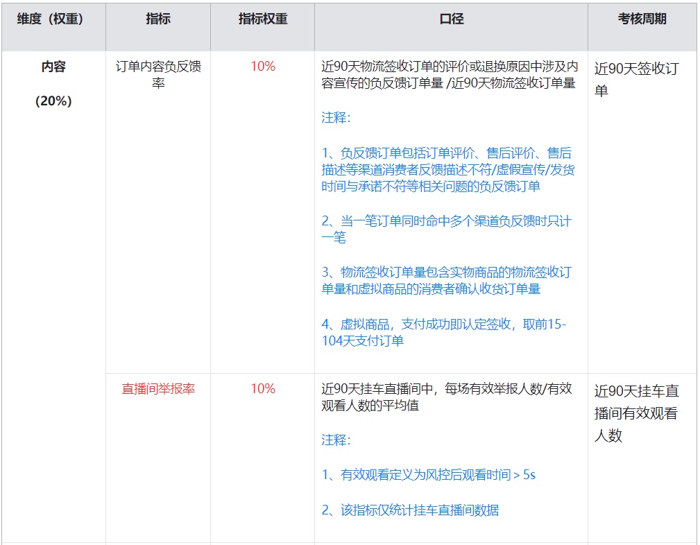
Task: Click note 1 about 负反馈订单包括订单评价
Action: tap(446, 170)
